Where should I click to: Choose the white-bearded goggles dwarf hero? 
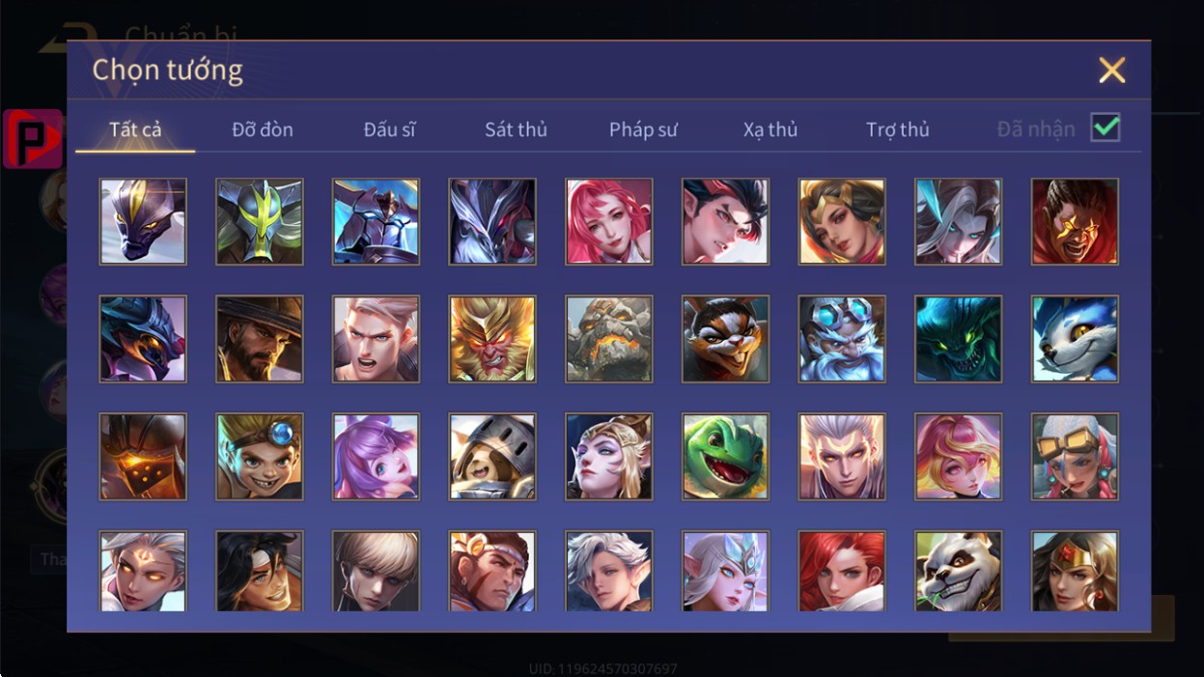tap(842, 339)
